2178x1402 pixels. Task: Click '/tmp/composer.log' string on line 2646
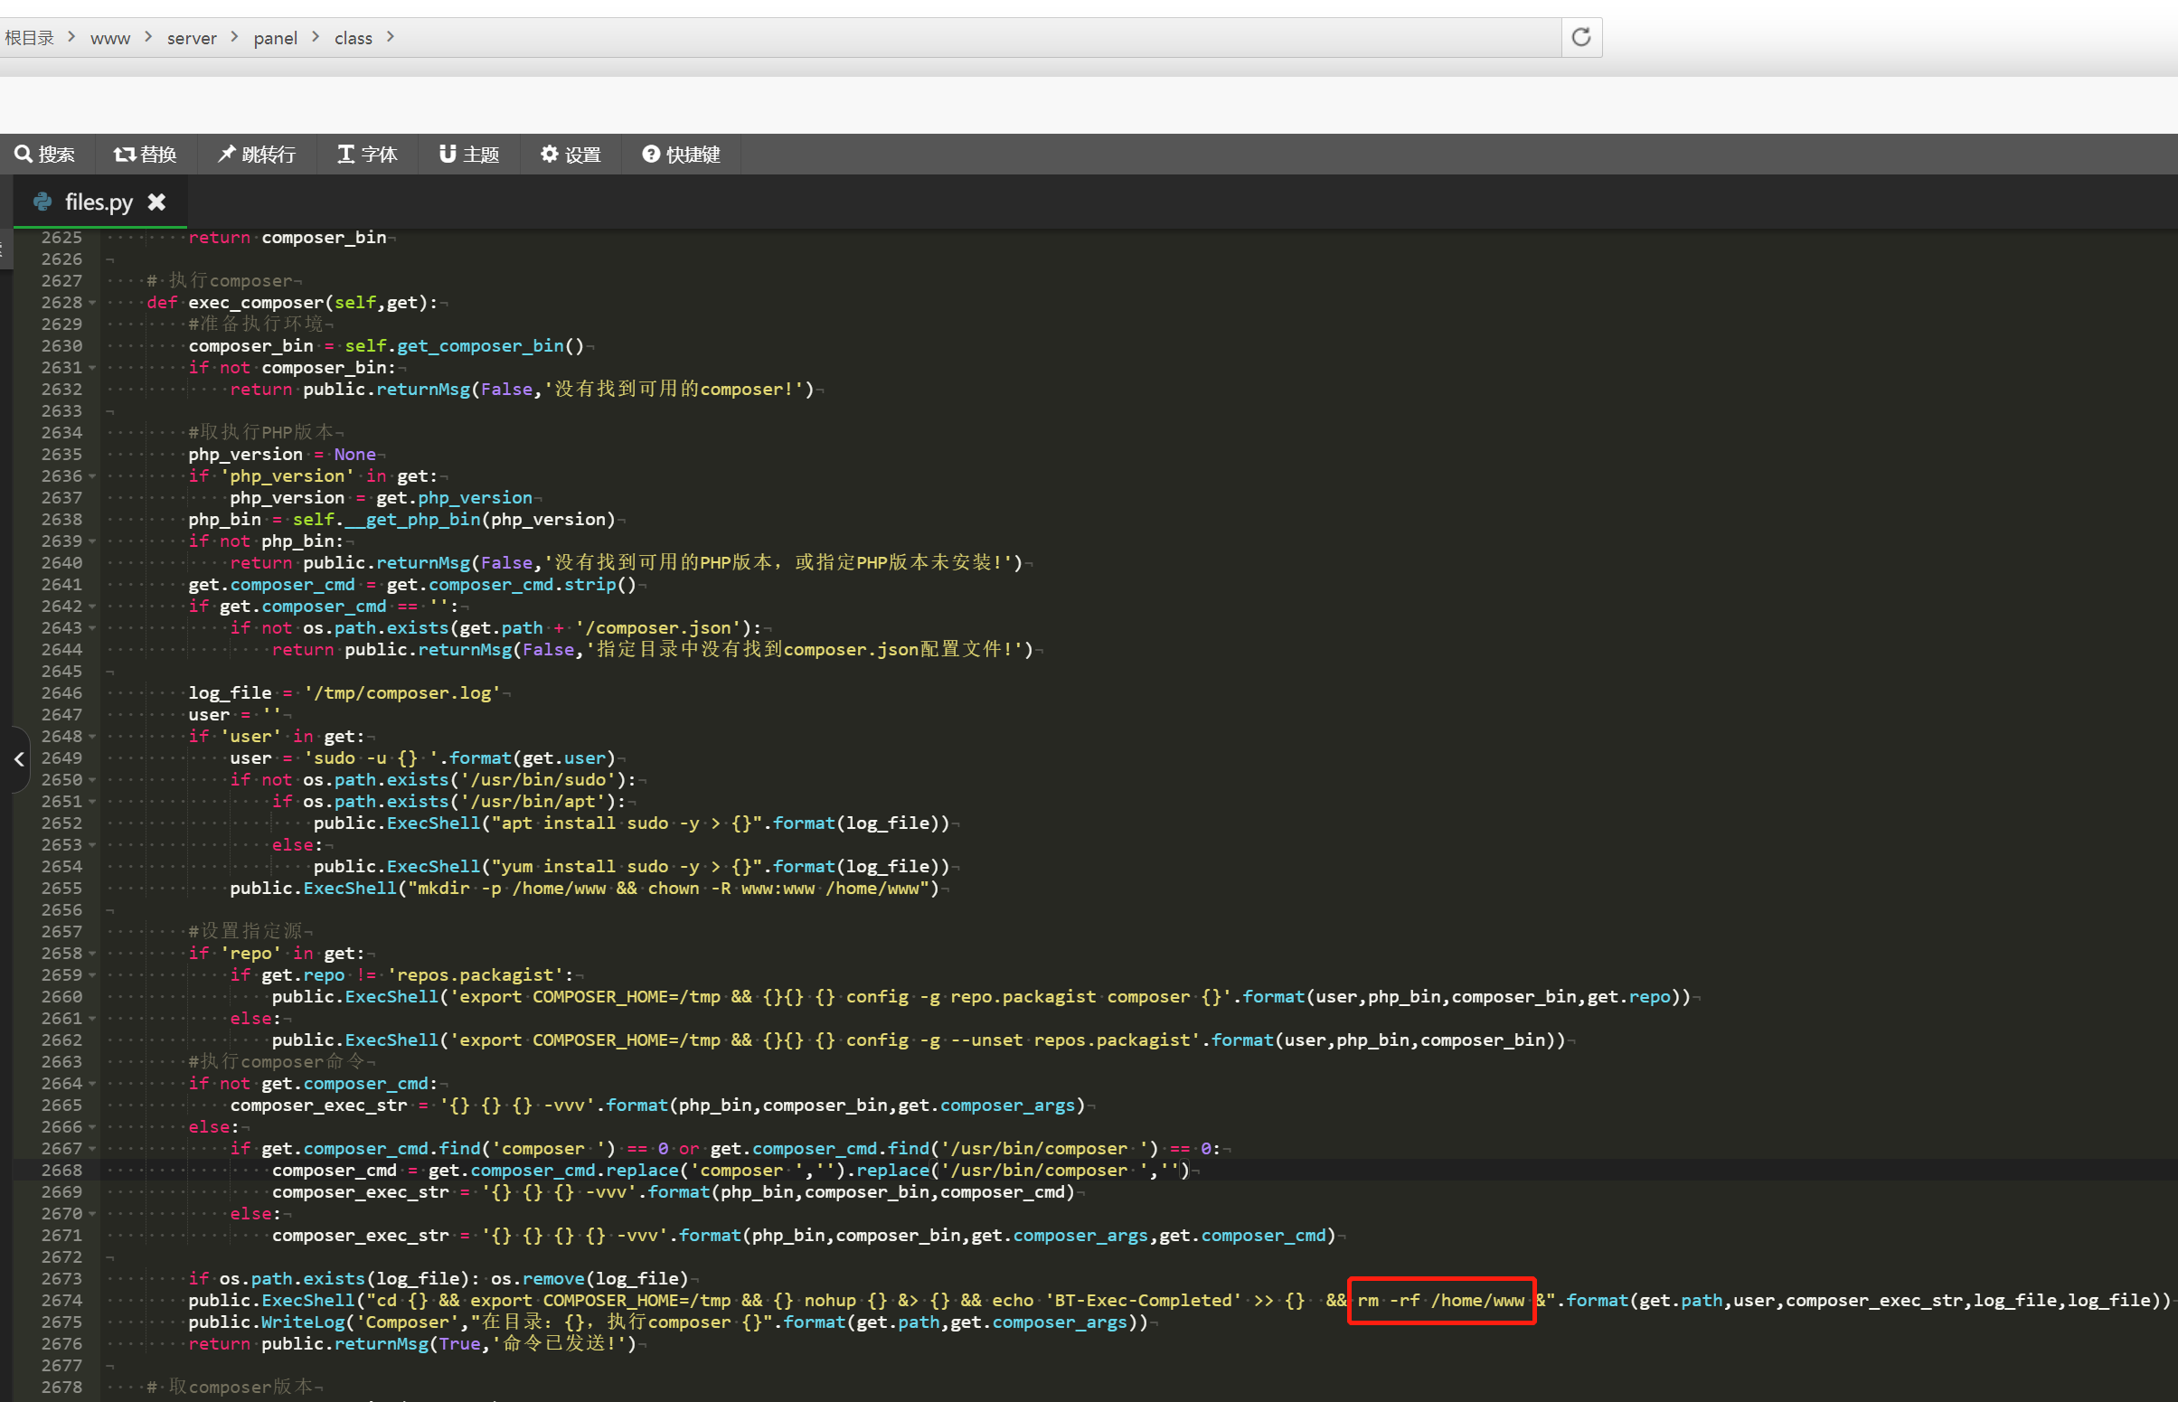(402, 692)
